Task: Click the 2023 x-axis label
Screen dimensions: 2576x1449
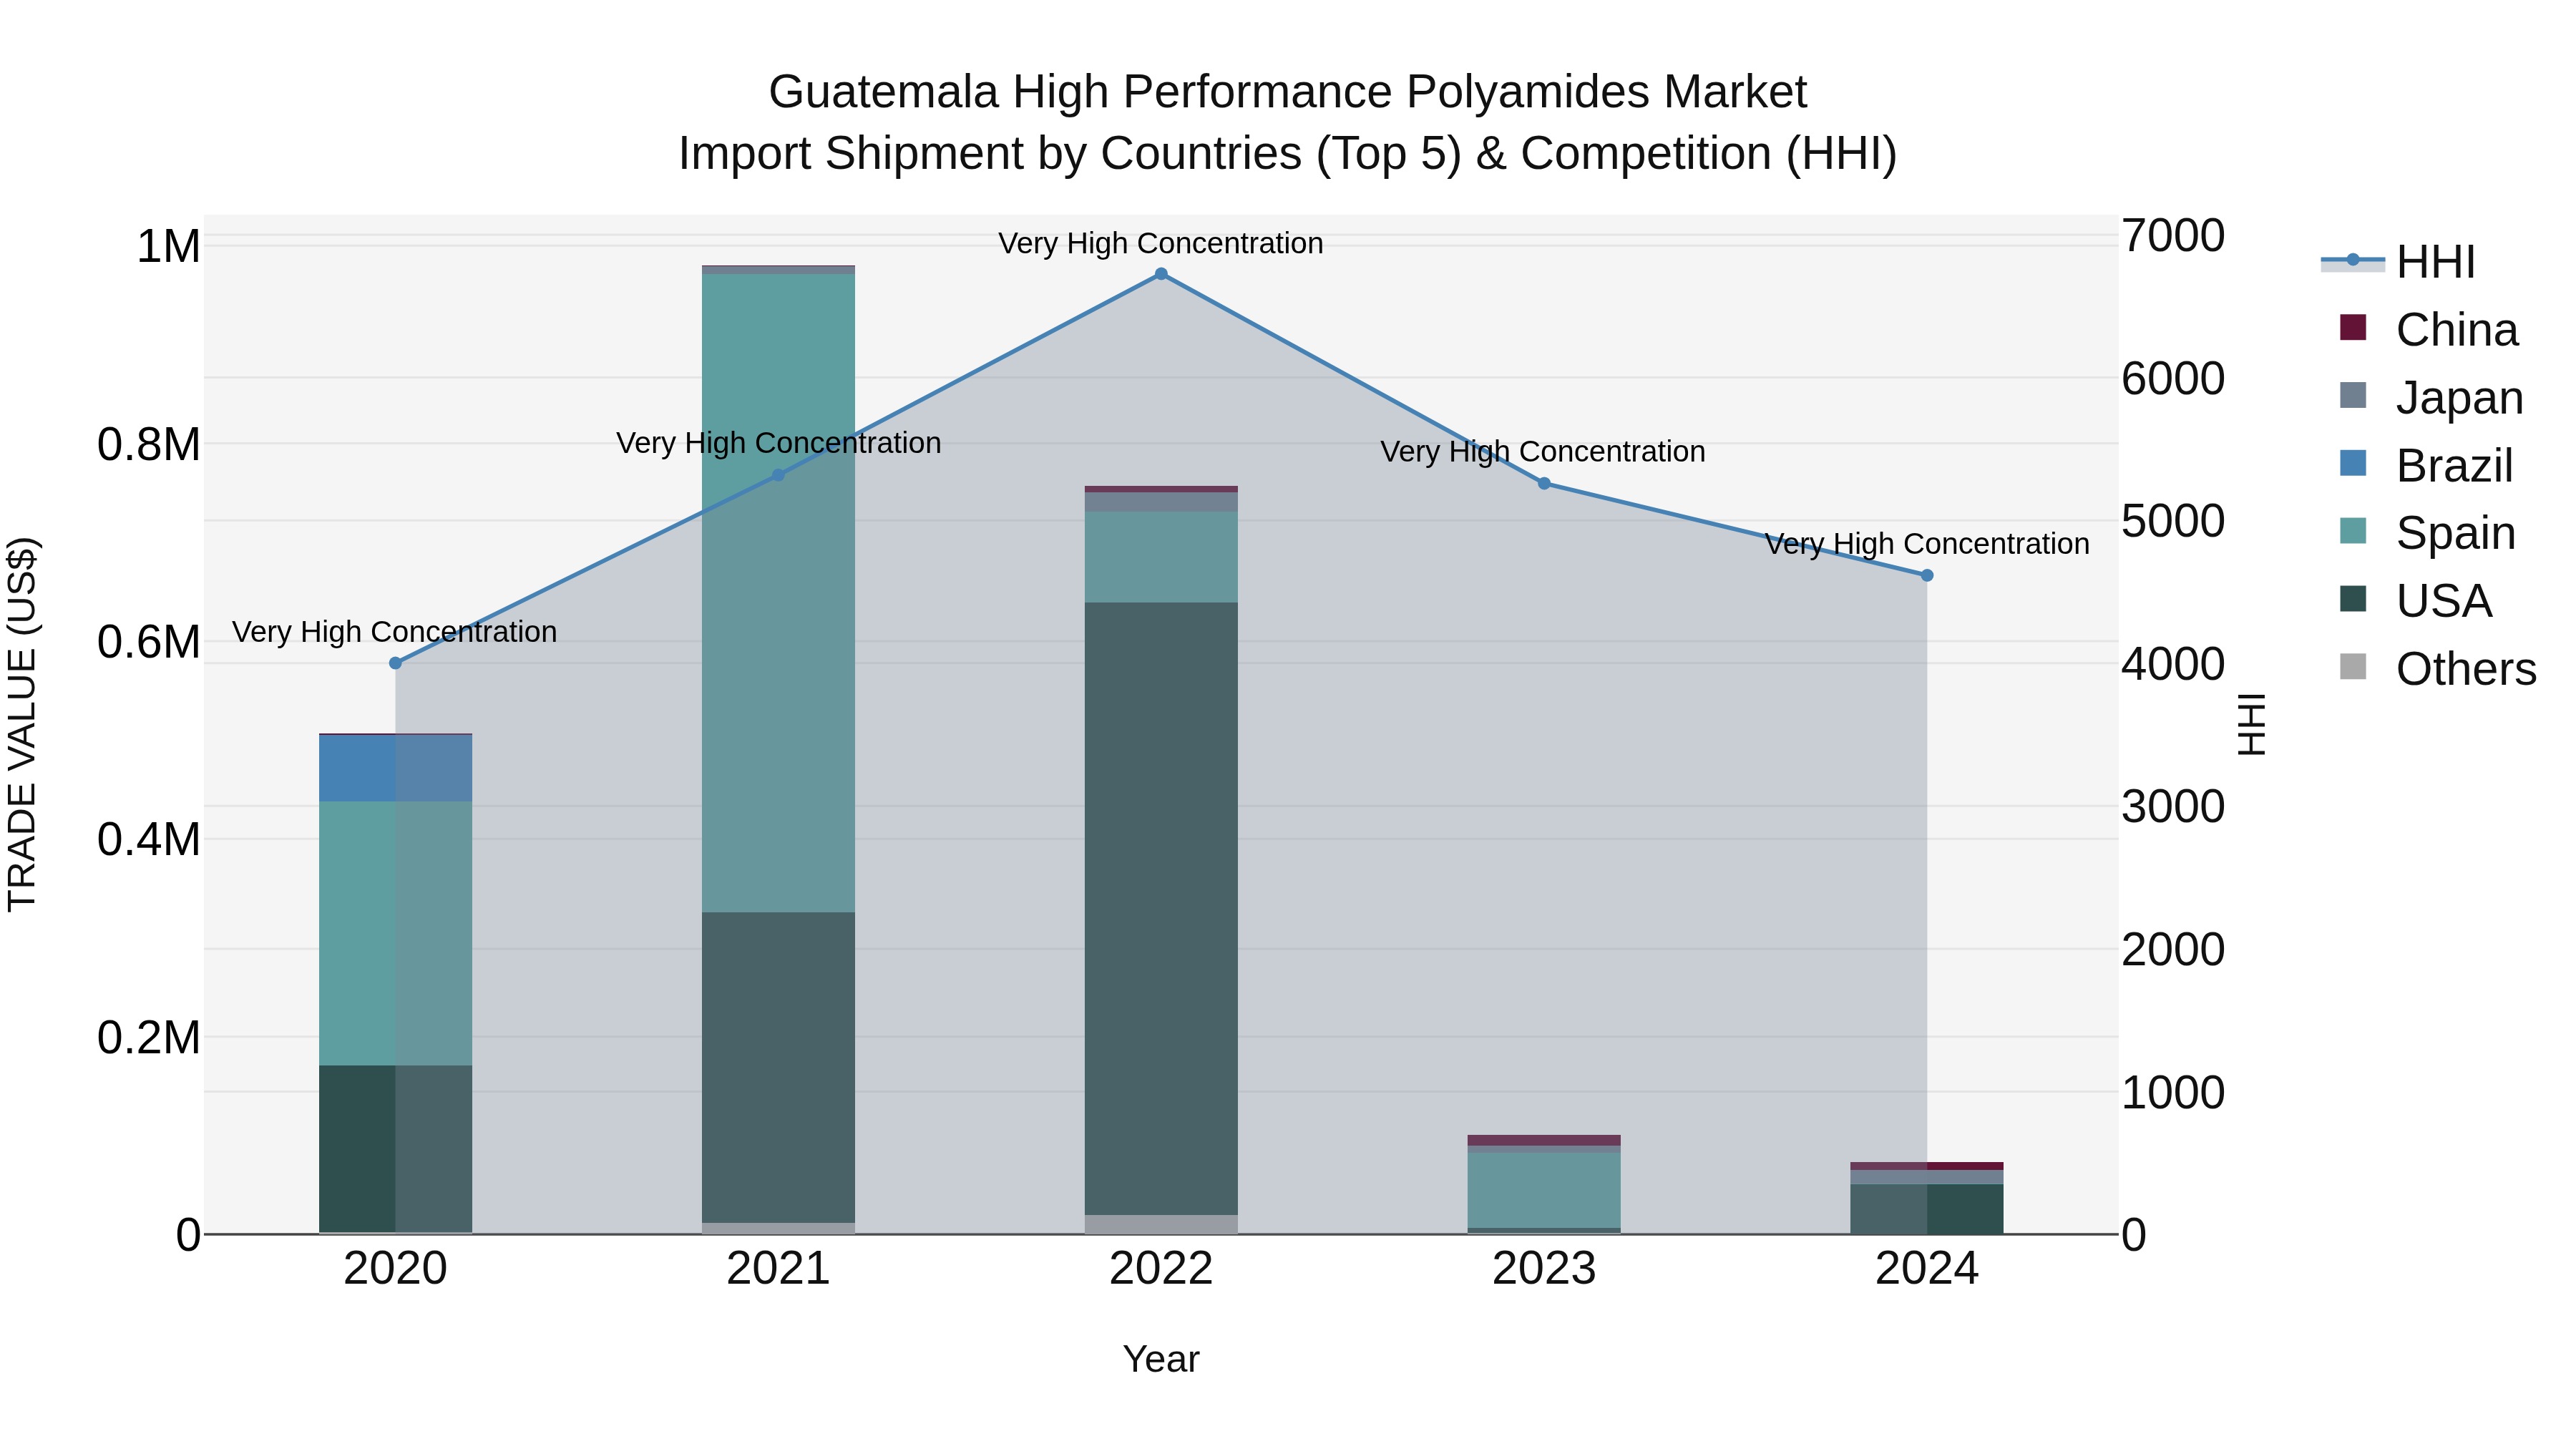Action: (1544, 1269)
